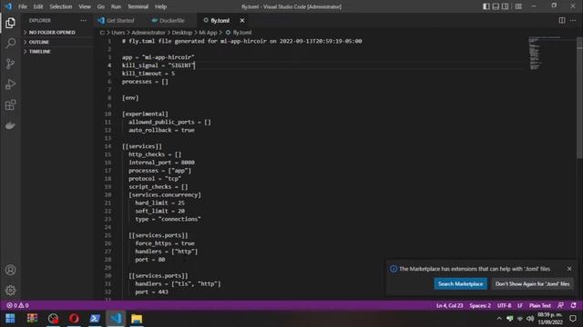Open the Docker view in activity bar
Screen dimensions: 583x327
(x=10, y=125)
